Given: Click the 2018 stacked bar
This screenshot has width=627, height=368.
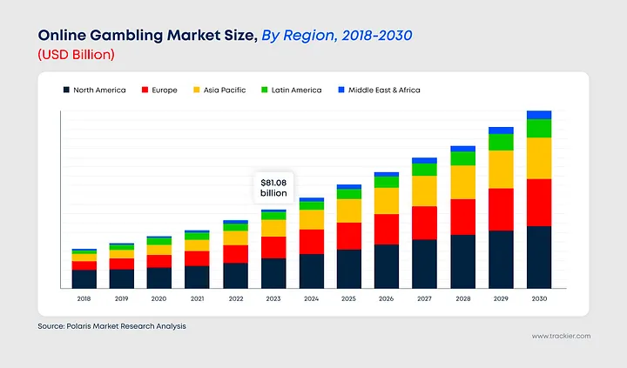Looking at the screenshot, I should [x=84, y=269].
